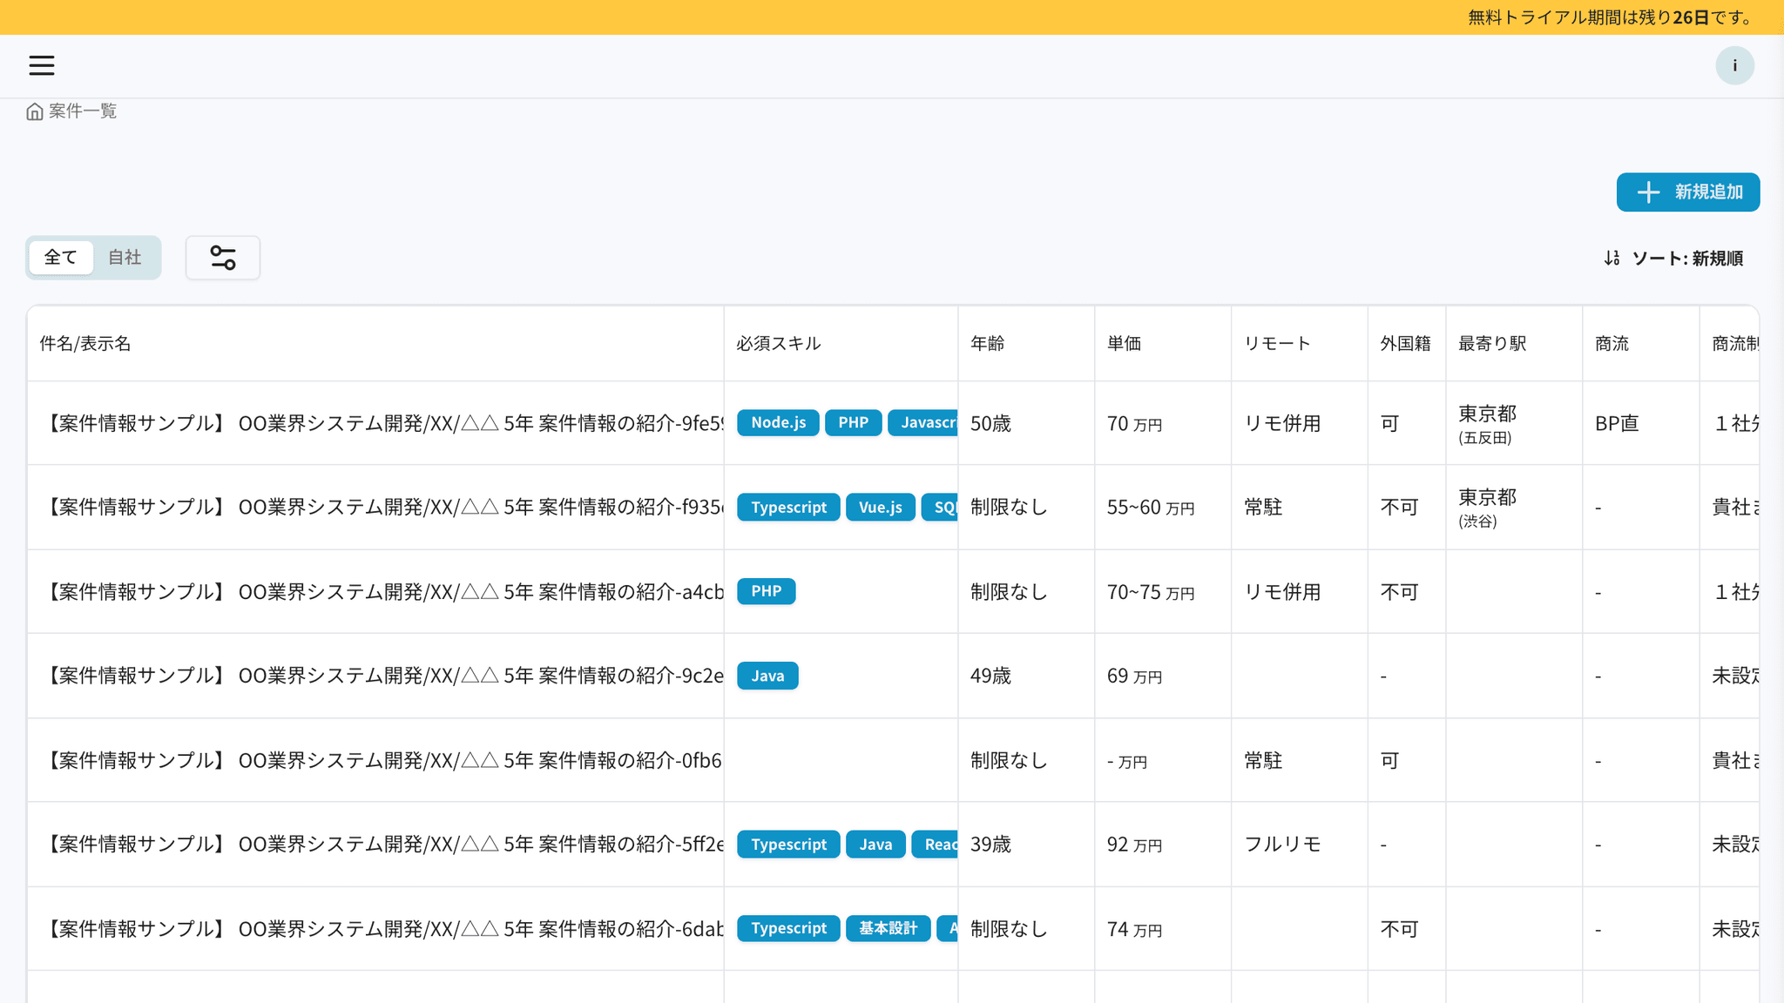1784x1003 pixels.
Task: Click the リモート column header
Action: [x=1277, y=344]
